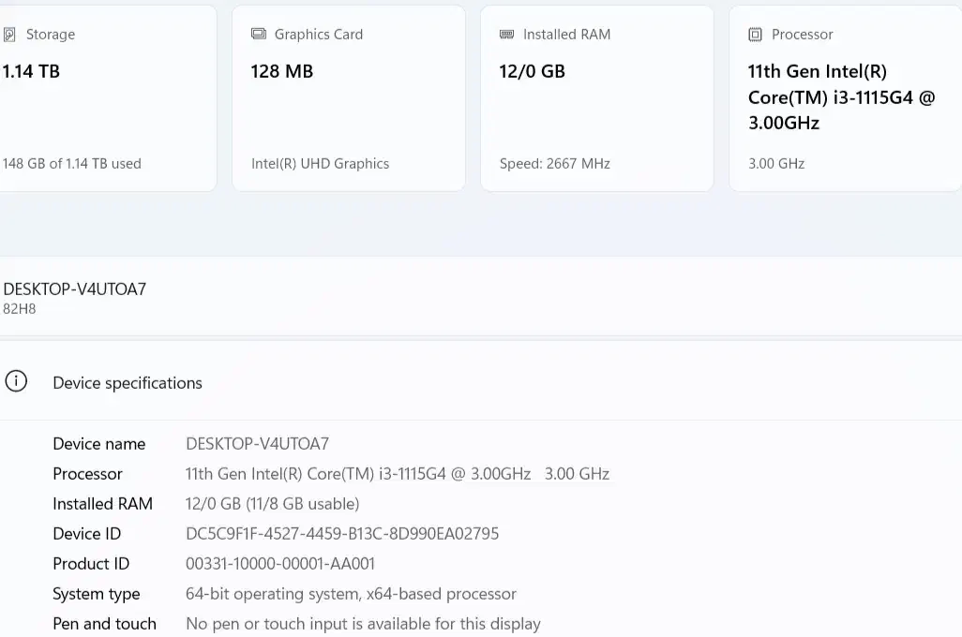Click the Graphics Card monitor icon
Screen dimensions: 962x637
tap(259, 35)
